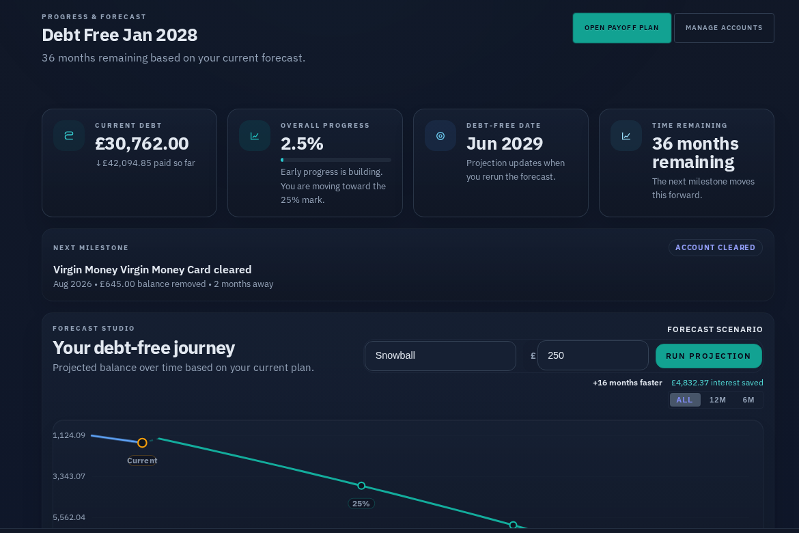Click the 3,343.07 axis label
The height and width of the screenshot is (533, 799).
pyautogui.click(x=69, y=476)
